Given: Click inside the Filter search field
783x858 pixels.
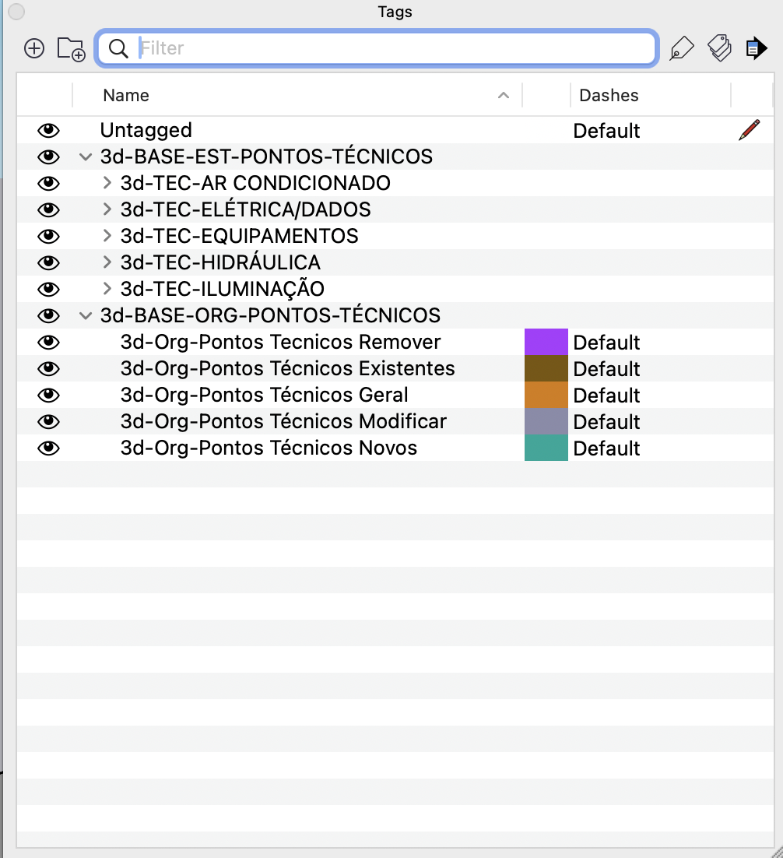Looking at the screenshot, I should 377,48.
